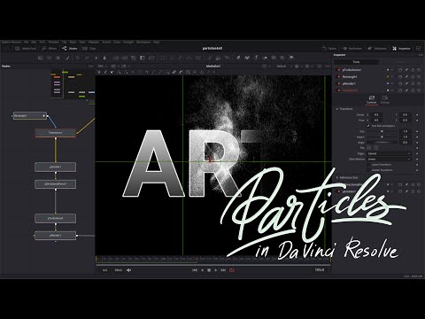
Task: Open pTurbulence1 color chevron dropdown
Action: 392,70
